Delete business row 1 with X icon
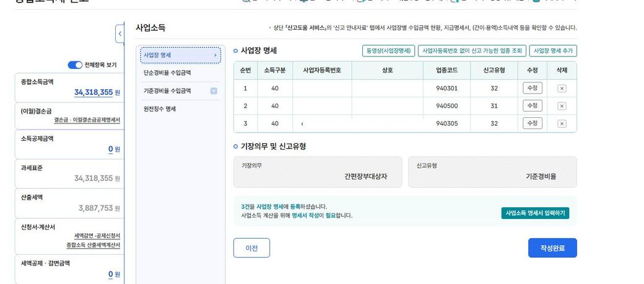The width and height of the screenshot is (644, 284). (562, 89)
